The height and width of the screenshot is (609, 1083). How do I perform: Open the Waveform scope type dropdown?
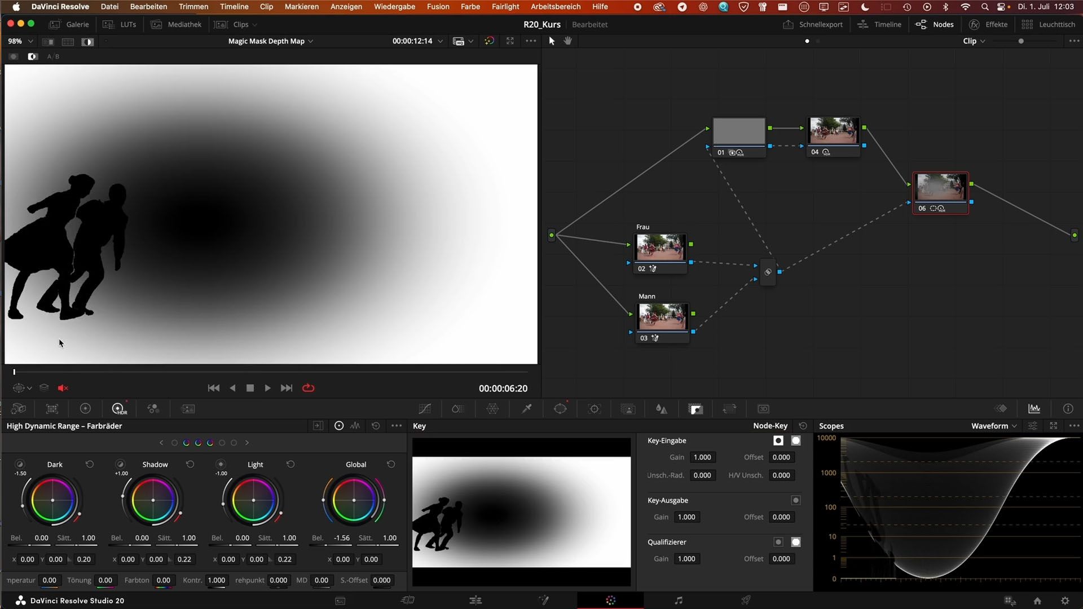click(x=994, y=426)
